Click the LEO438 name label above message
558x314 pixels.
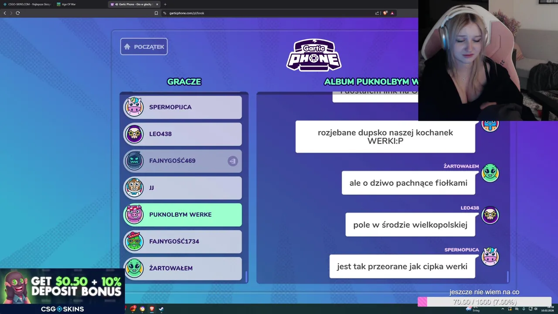point(470,208)
